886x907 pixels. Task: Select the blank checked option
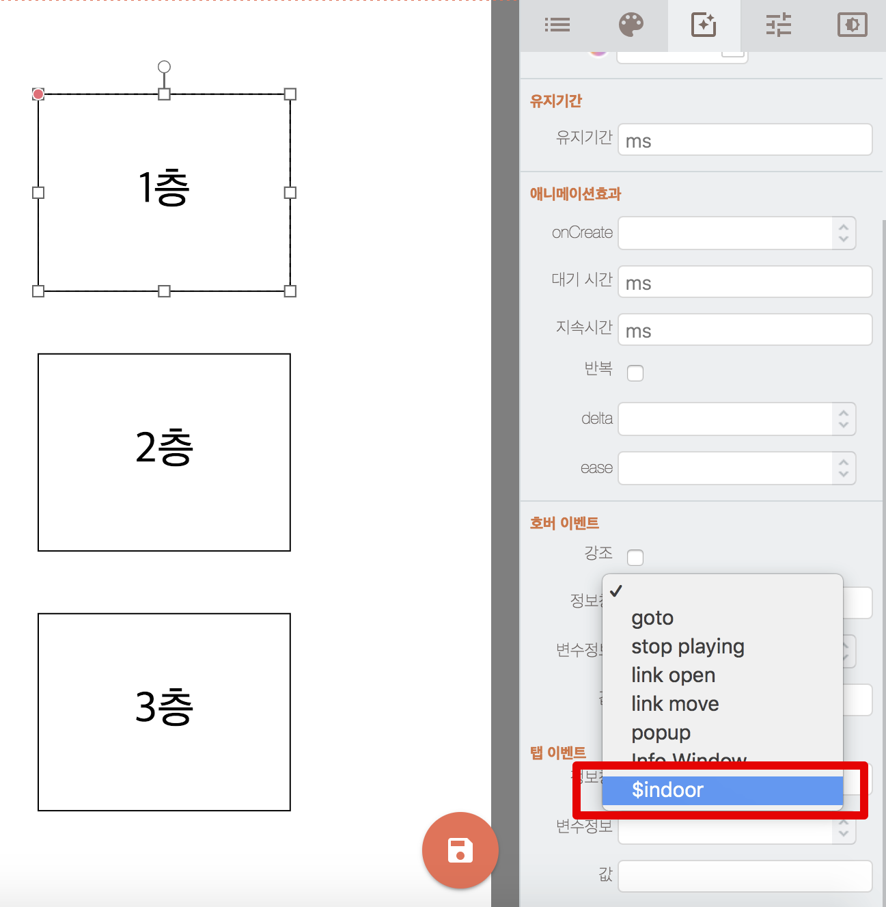click(723, 591)
